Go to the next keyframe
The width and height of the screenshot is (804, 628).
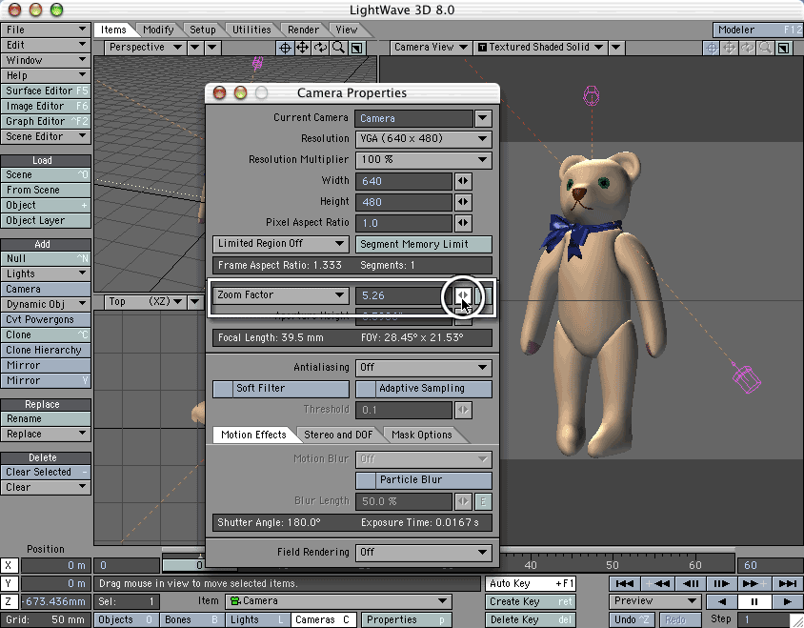coord(754,583)
